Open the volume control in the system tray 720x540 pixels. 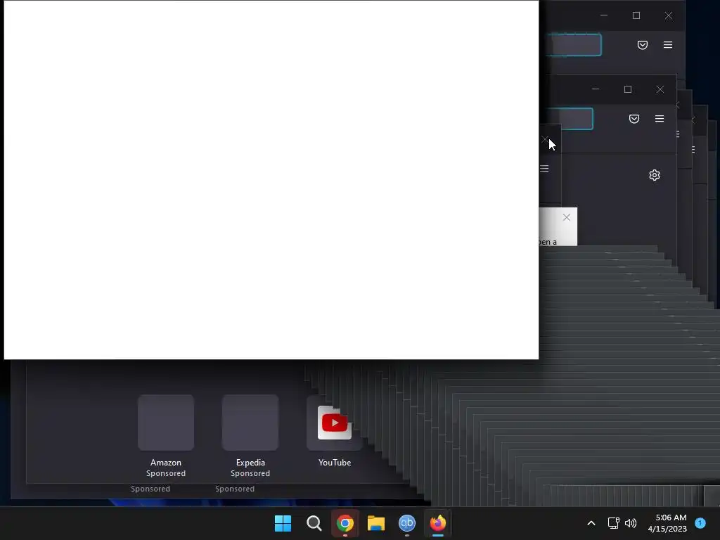[631, 523]
